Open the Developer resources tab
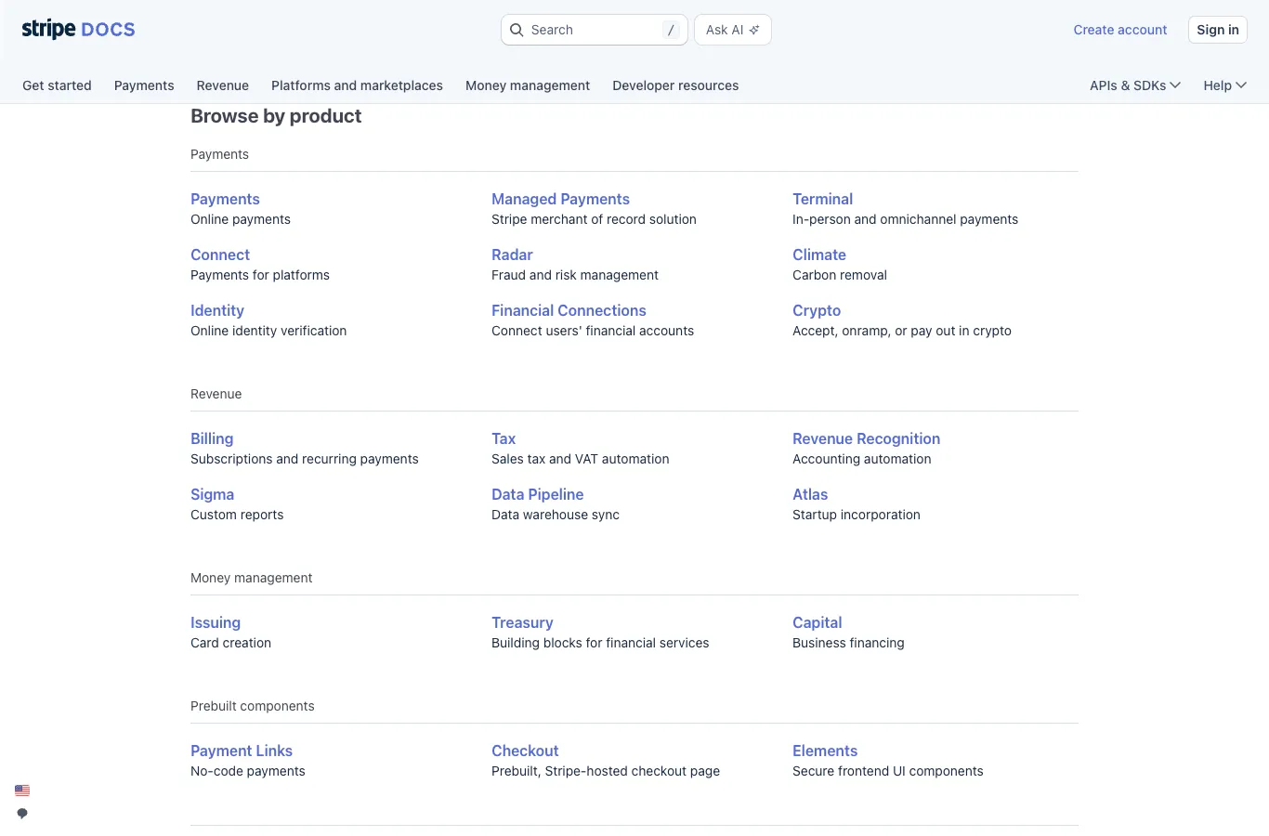The width and height of the screenshot is (1269, 836). (675, 85)
